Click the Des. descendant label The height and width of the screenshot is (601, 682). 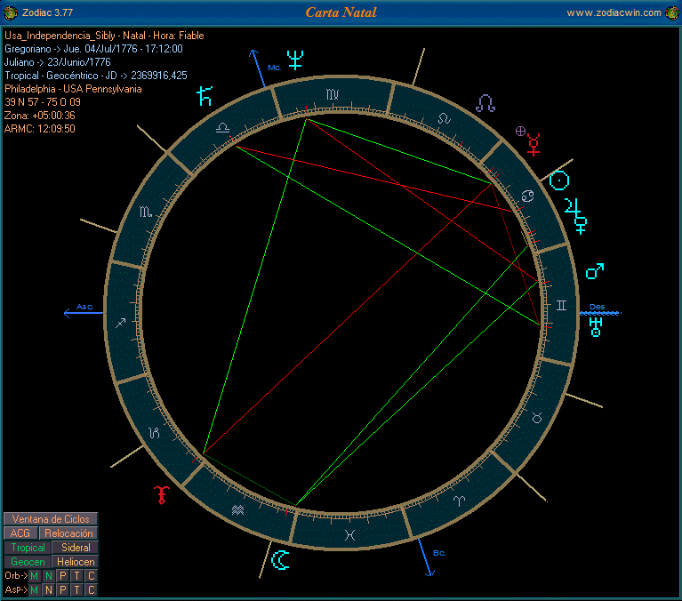[598, 307]
